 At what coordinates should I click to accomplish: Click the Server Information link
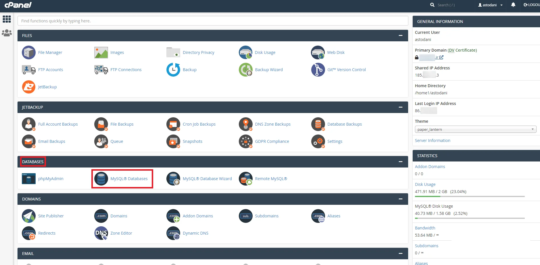pos(432,141)
